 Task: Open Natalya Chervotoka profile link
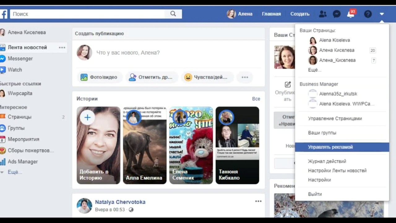(x=120, y=202)
